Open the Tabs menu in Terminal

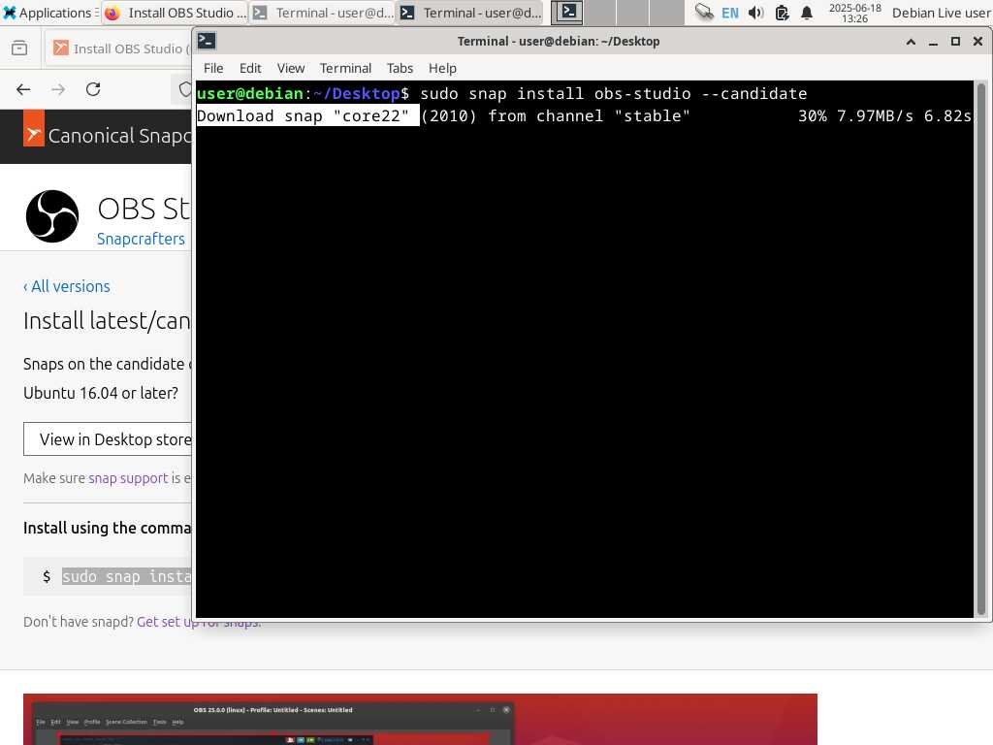(400, 69)
